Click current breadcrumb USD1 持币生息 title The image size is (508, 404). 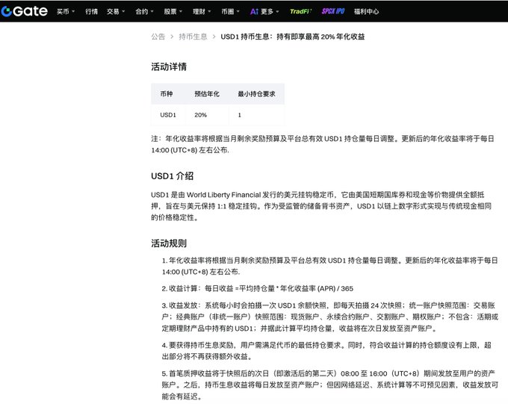pos(293,37)
